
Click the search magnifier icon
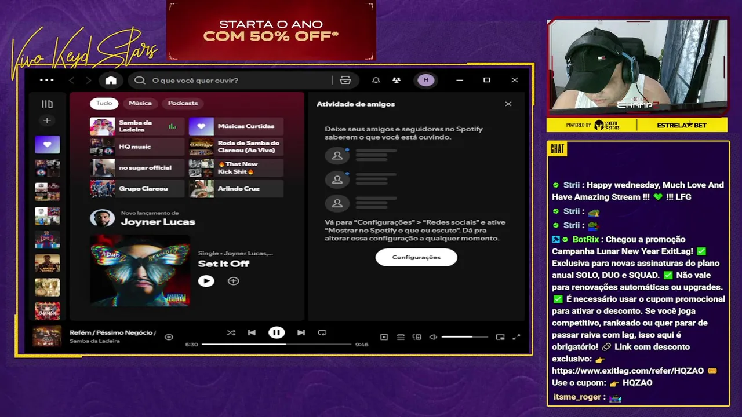tap(140, 80)
